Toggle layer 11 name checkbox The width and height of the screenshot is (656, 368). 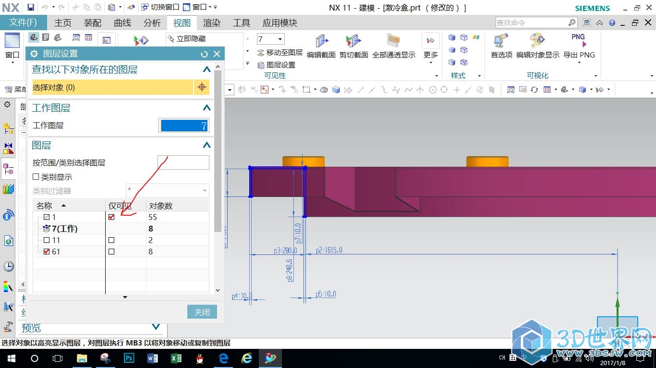(47, 240)
